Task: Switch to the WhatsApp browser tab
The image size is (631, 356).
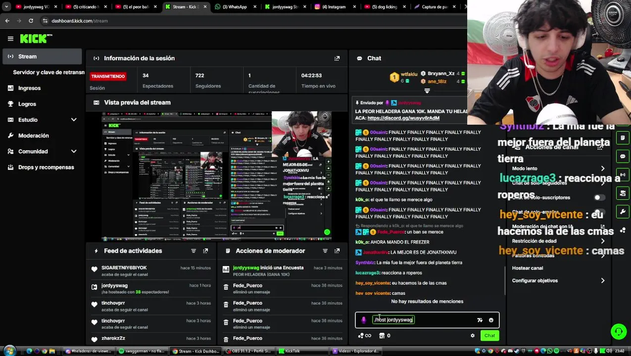Action: point(235,7)
